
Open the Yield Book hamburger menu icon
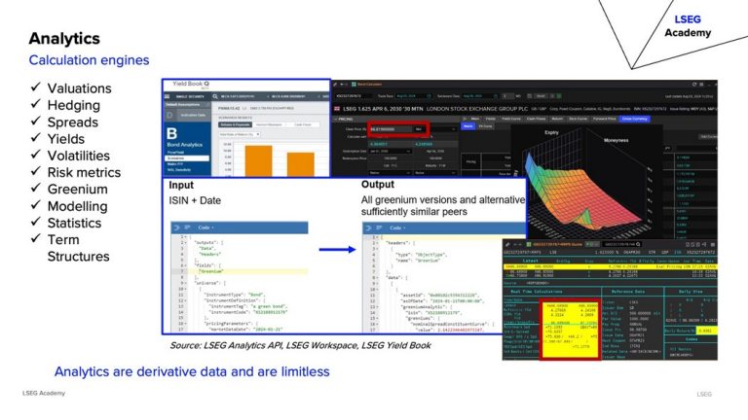coord(167,96)
